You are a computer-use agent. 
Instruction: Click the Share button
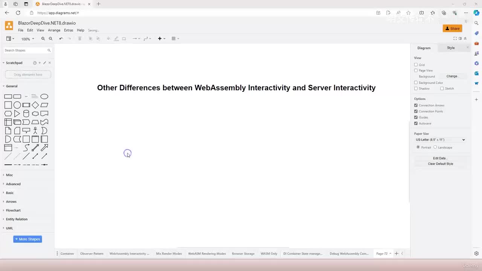(x=452, y=29)
